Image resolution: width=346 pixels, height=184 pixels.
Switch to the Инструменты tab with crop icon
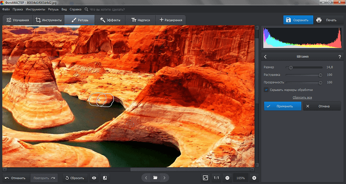point(49,20)
